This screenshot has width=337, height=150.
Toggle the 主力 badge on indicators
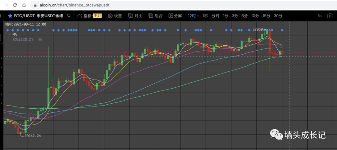click(97, 16)
